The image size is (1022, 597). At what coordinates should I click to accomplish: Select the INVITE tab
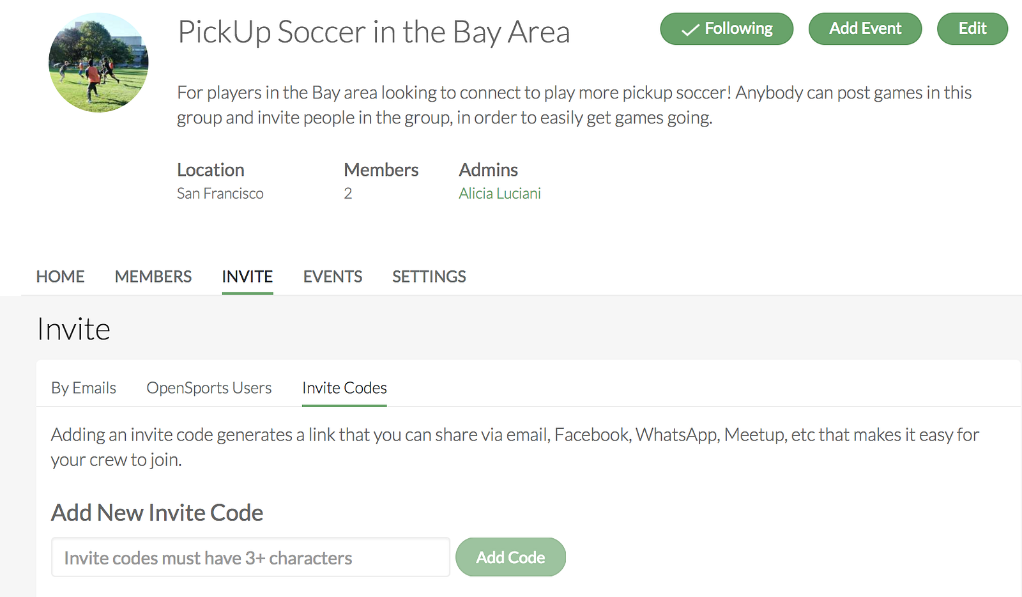247,277
